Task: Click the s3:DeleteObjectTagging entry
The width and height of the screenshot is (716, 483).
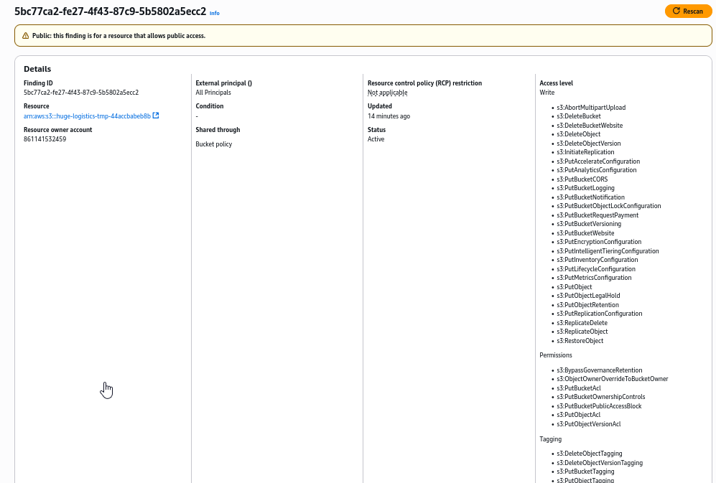Action: [590, 454]
